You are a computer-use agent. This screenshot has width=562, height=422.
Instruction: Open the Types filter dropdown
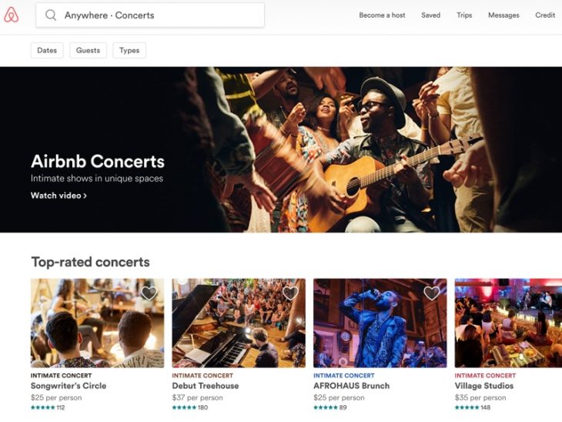coord(129,50)
